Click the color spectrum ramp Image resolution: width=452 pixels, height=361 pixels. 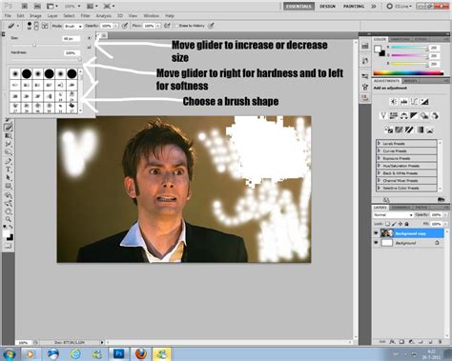coord(408,73)
